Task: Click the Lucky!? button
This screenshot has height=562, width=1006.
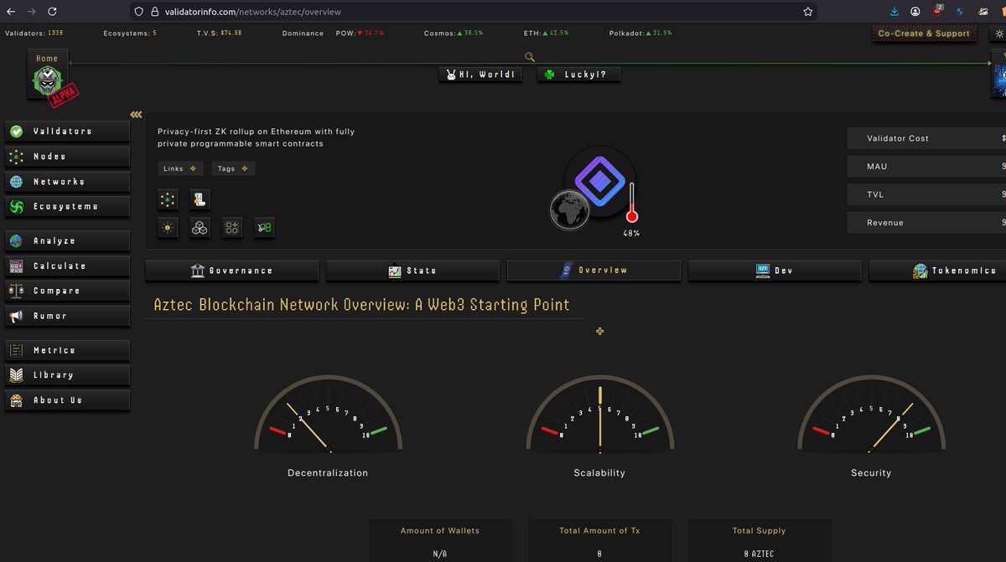Action: coord(579,75)
